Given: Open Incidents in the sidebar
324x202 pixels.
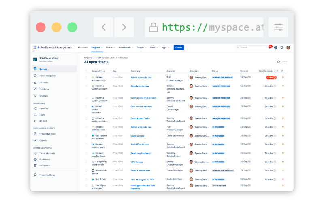Looking at the screenshot, I should (44, 82).
